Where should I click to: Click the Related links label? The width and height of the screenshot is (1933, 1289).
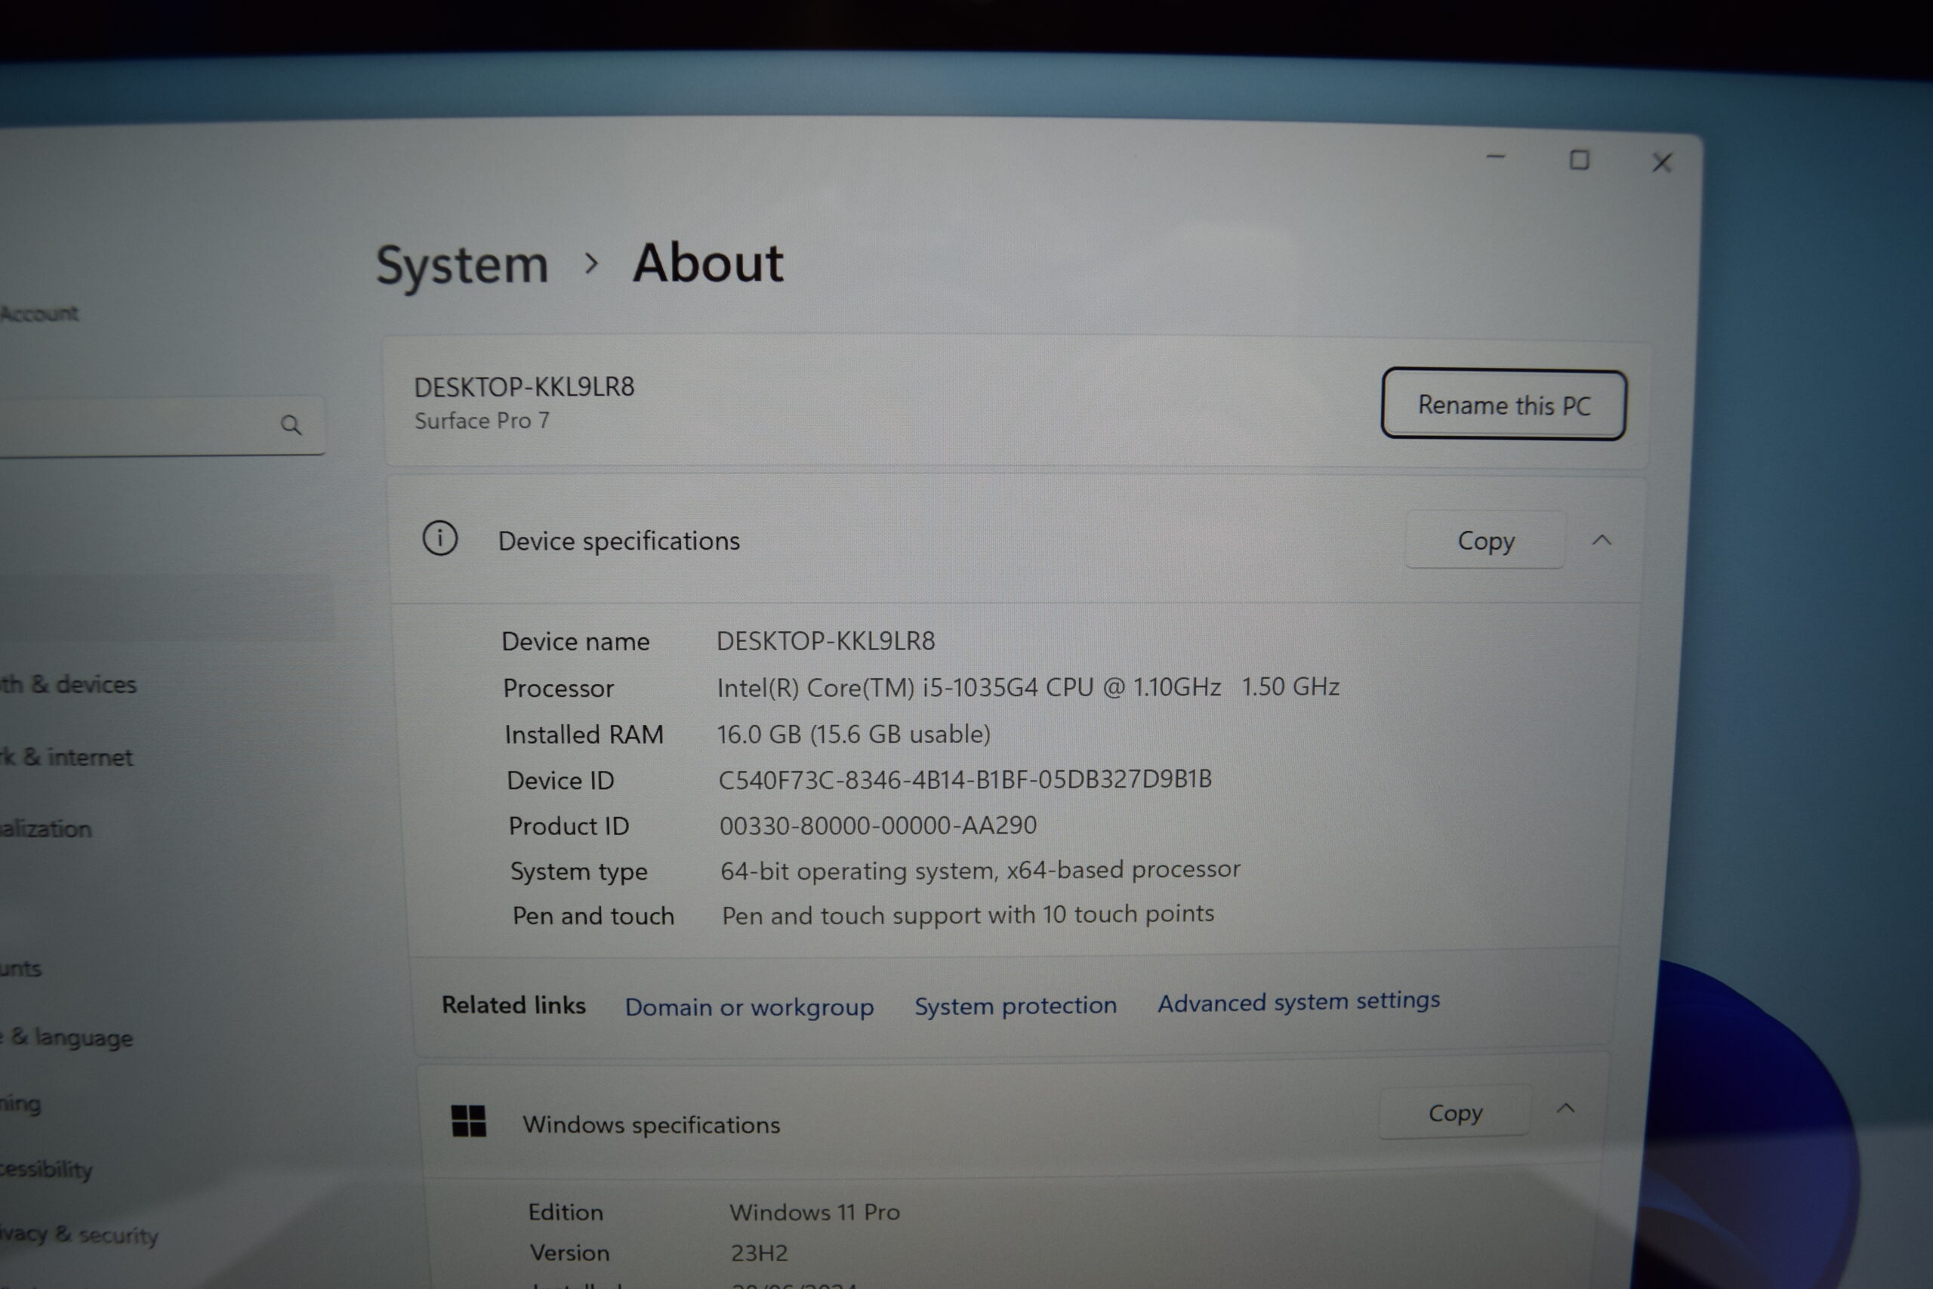pyautogui.click(x=513, y=1004)
